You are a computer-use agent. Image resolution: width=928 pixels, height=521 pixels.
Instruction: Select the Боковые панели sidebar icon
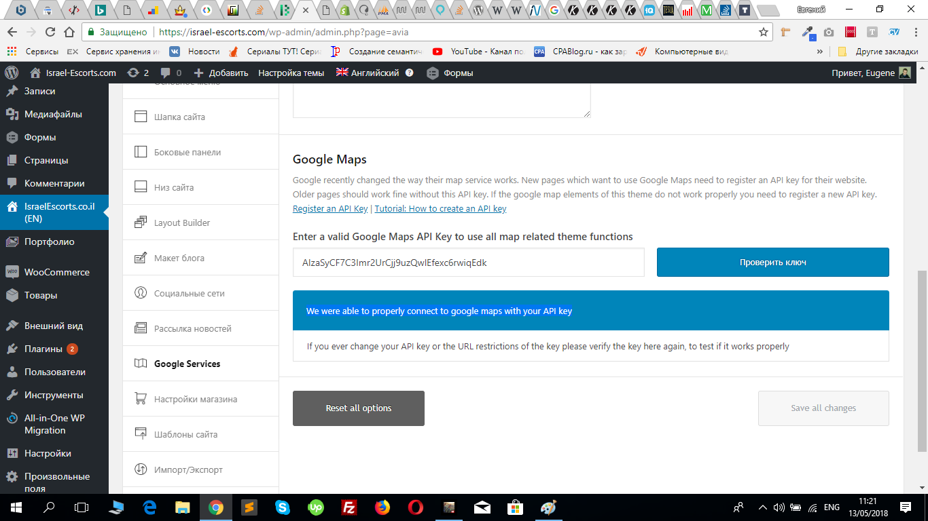[141, 152]
